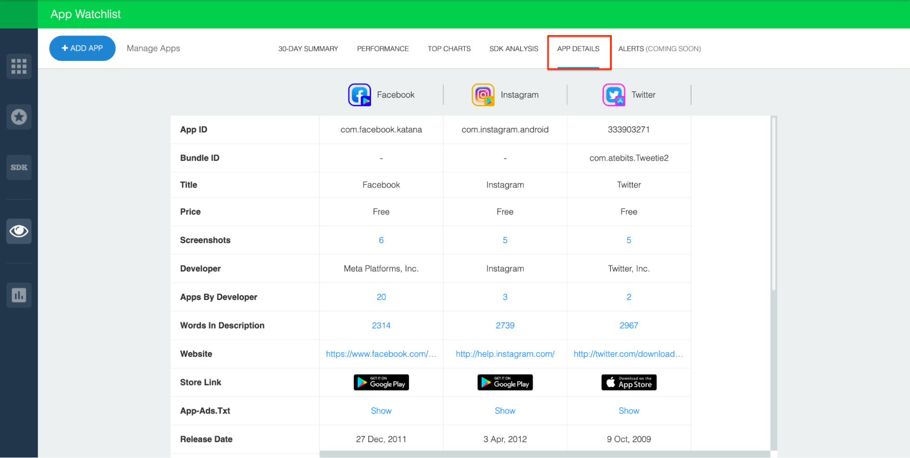This screenshot has width=910, height=458.
Task: Click the Meta Platforms, Inc. developer cell
Action: [381, 269]
